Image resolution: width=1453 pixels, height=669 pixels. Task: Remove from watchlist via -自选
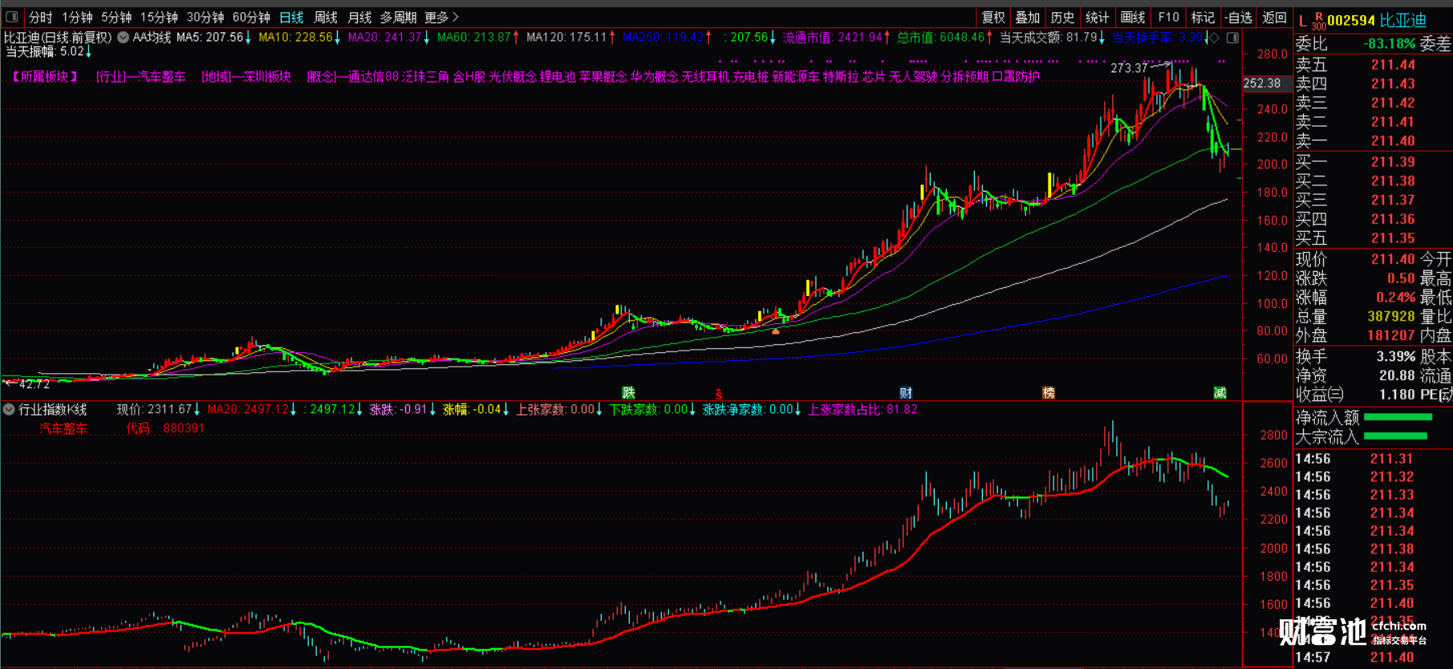point(1239,17)
